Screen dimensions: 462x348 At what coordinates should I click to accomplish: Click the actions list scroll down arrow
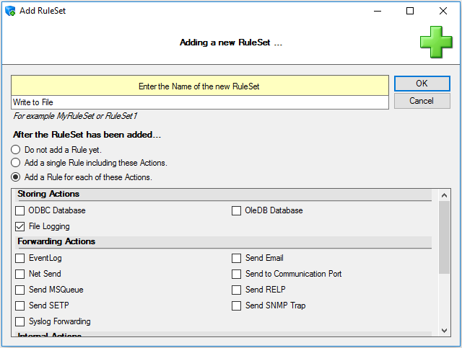[444, 330]
